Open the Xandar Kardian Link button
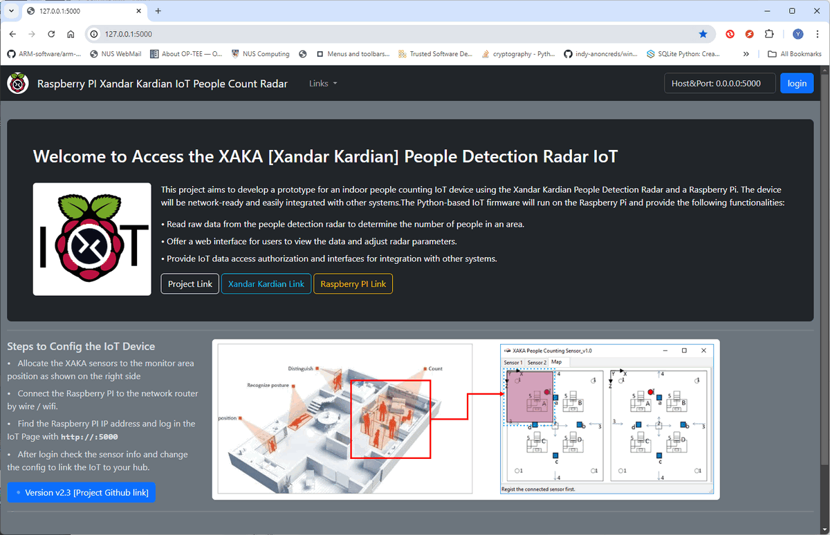Image resolution: width=830 pixels, height=535 pixels. pos(266,284)
